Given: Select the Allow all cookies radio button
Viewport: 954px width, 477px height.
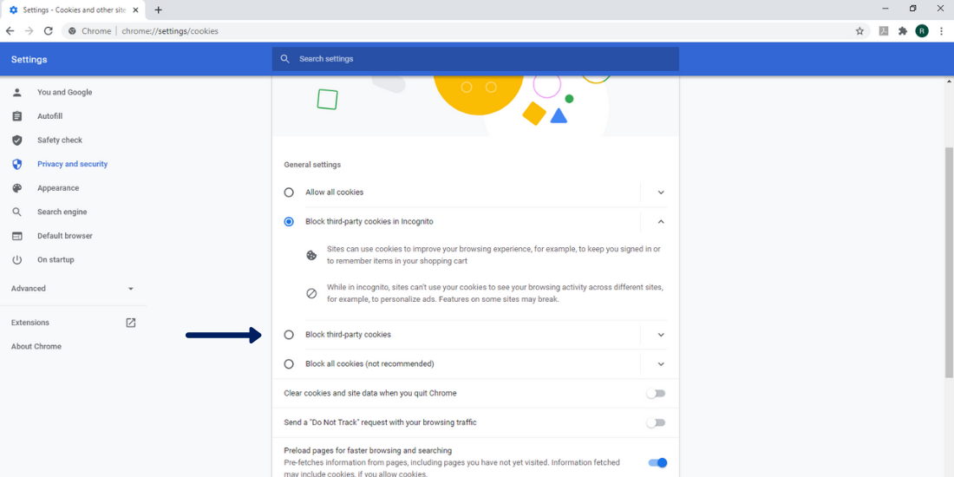Looking at the screenshot, I should click(289, 193).
